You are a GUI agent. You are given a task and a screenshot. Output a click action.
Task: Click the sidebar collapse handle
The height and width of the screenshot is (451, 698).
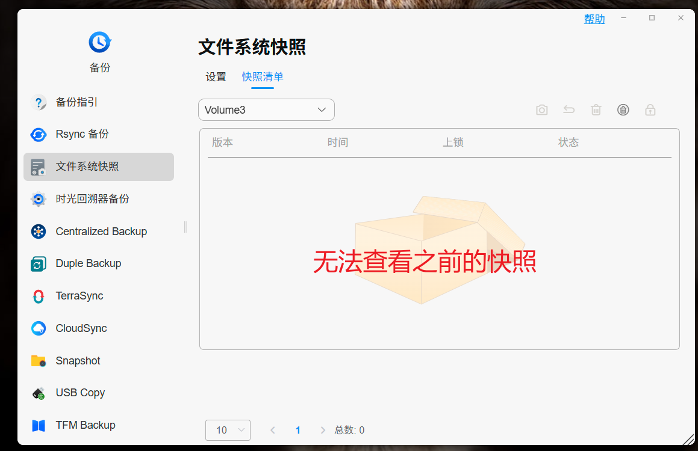click(x=185, y=227)
